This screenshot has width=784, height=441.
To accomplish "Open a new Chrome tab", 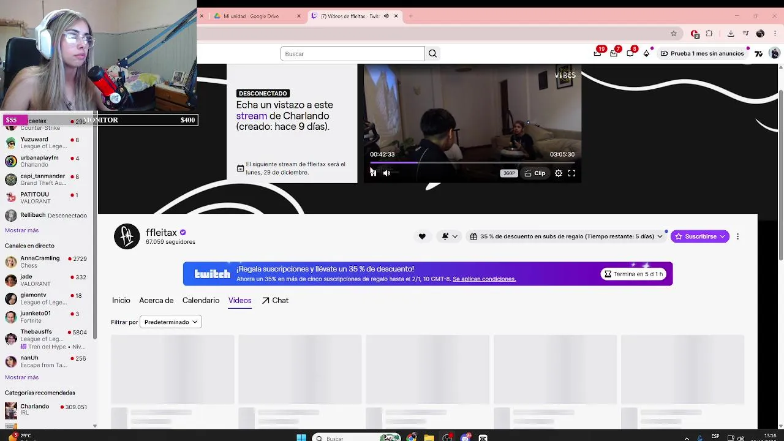I will [410, 16].
